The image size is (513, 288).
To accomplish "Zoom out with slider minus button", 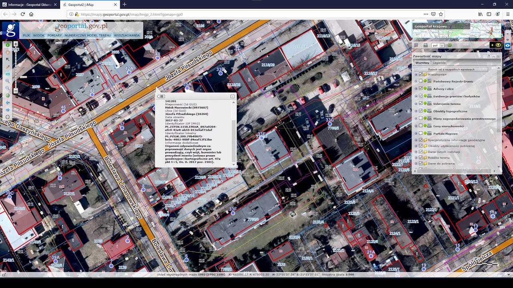I will click(x=16, y=91).
